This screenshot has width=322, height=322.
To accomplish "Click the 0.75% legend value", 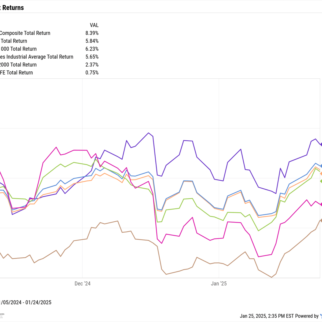I will pyautogui.click(x=92, y=72).
